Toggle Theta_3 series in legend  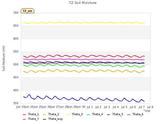pyautogui.click(x=75, y=114)
